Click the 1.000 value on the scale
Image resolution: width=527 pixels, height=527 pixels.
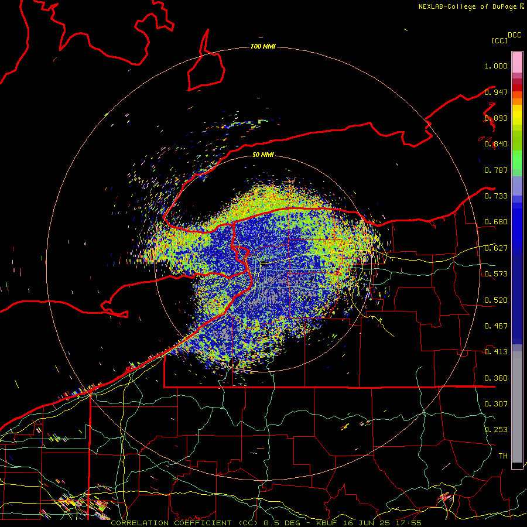496,66
